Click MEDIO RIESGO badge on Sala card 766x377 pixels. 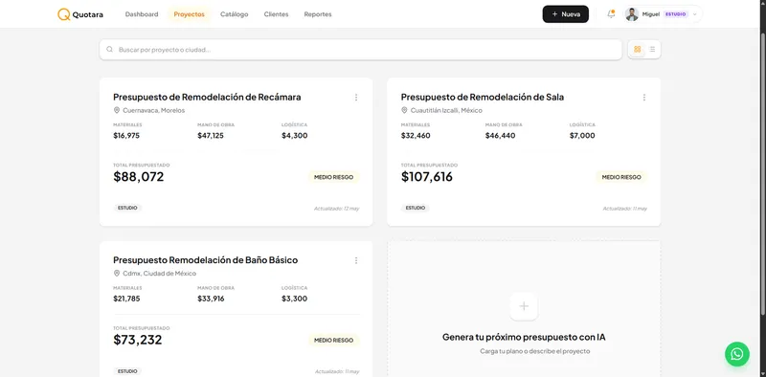pyautogui.click(x=621, y=177)
